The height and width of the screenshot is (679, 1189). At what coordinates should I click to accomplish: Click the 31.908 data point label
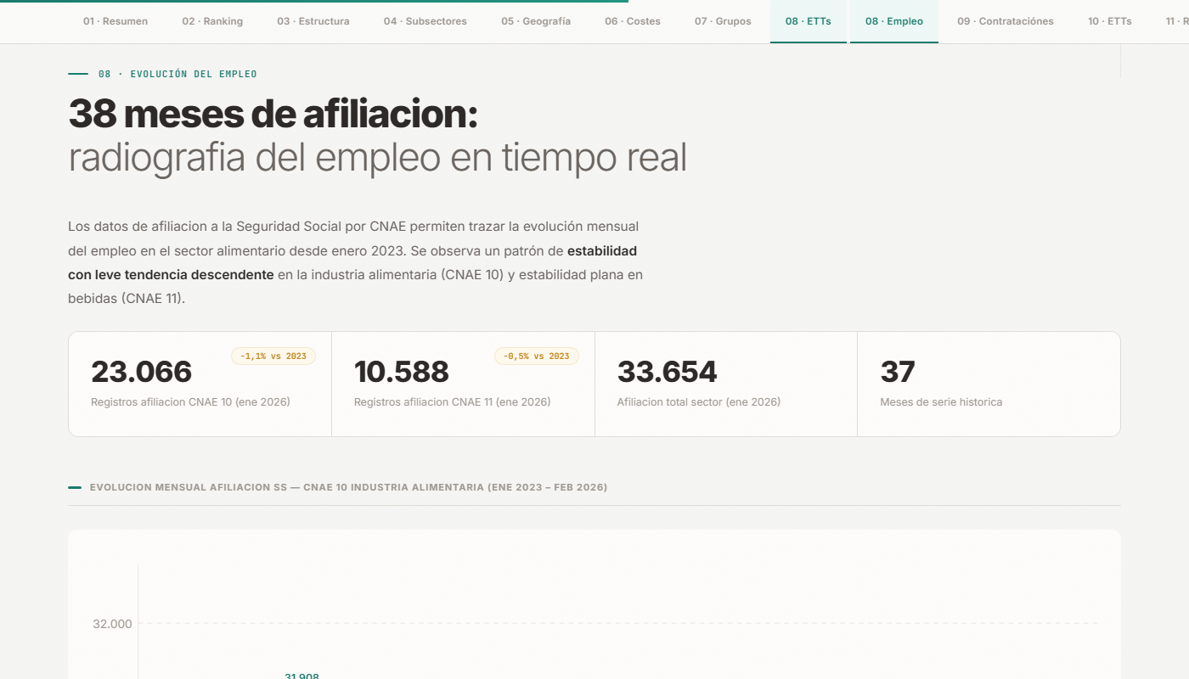pos(301,676)
